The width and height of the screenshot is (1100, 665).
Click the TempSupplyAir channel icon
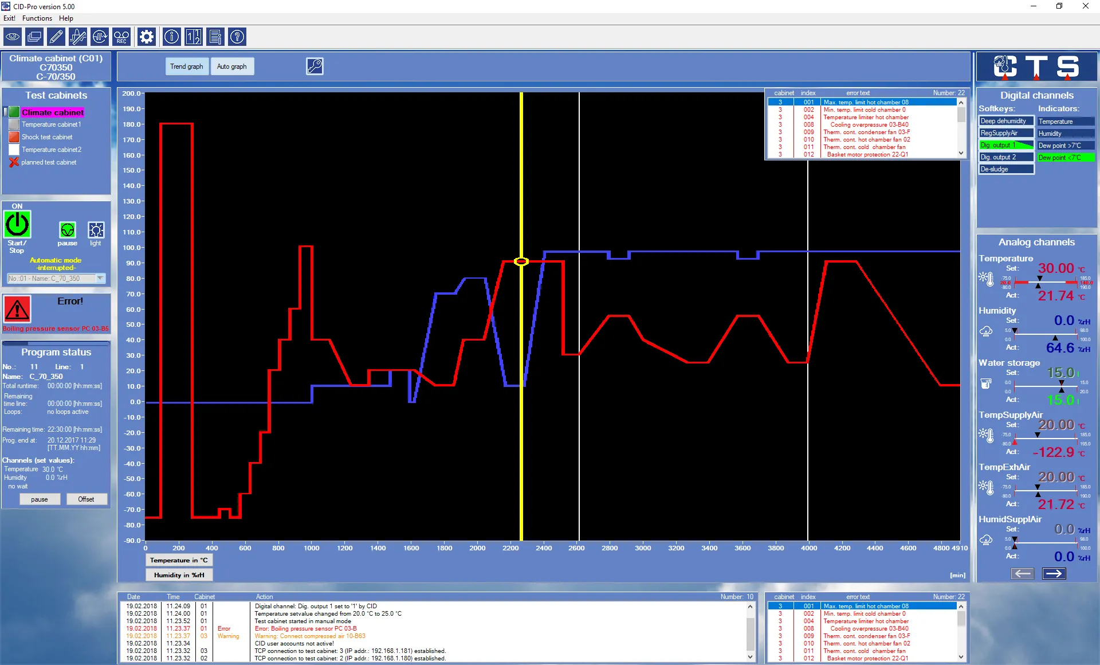click(986, 435)
